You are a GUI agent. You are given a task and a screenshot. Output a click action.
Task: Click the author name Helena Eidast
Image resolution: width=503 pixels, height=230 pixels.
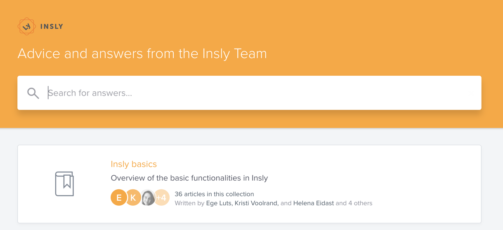[x=314, y=203]
